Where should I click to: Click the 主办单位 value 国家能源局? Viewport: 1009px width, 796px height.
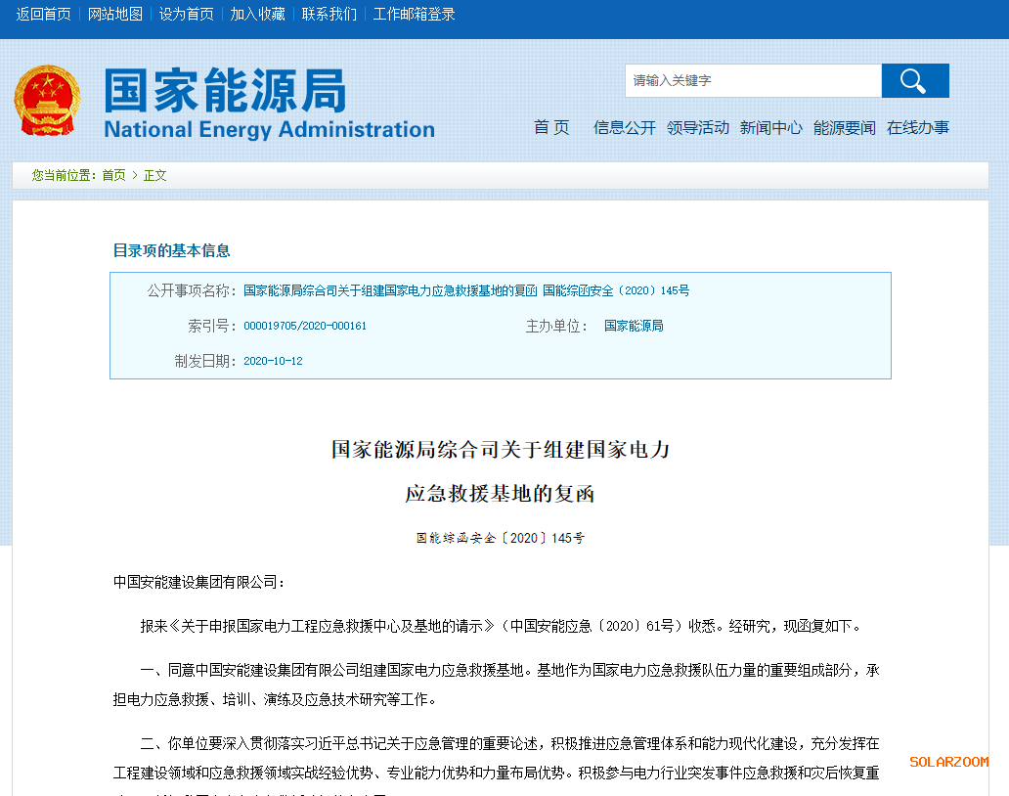point(634,326)
